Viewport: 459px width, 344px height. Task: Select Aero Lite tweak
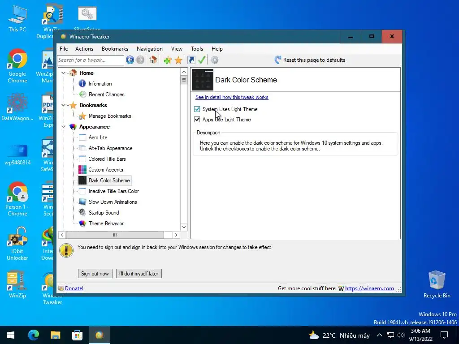pyautogui.click(x=98, y=138)
